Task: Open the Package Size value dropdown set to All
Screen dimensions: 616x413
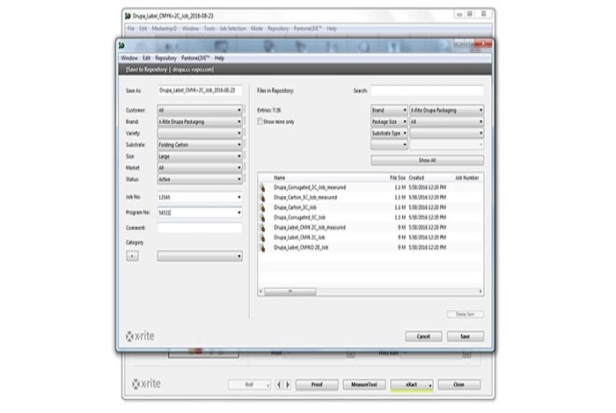Action: tap(447, 122)
